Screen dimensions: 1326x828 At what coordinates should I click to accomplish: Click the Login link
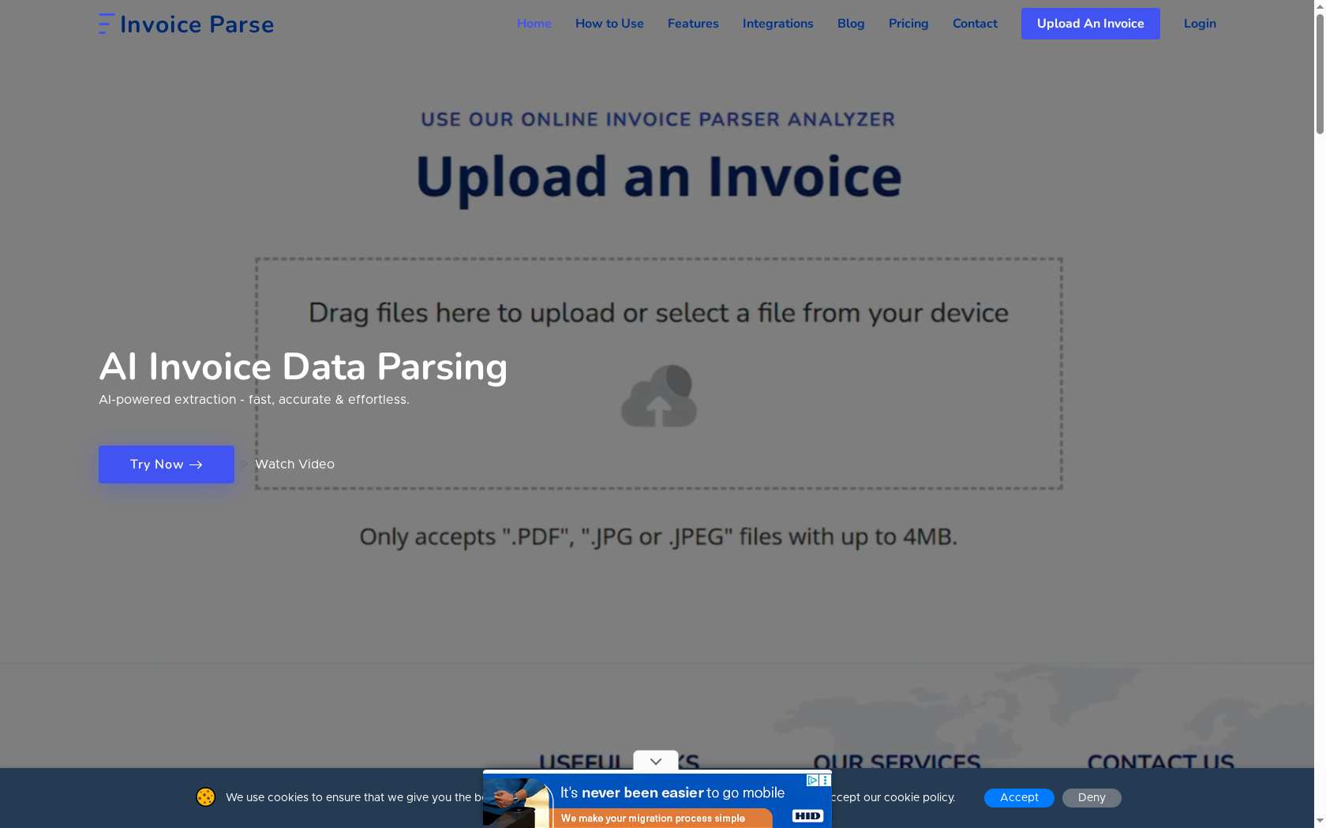coord(1199,24)
